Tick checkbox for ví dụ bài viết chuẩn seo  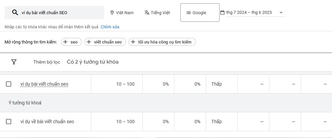pos(9,84)
